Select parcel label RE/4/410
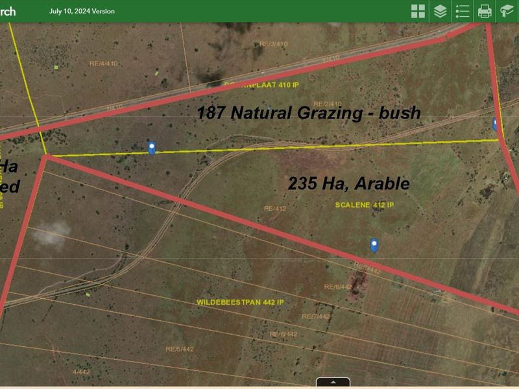519x389 pixels. (104, 64)
